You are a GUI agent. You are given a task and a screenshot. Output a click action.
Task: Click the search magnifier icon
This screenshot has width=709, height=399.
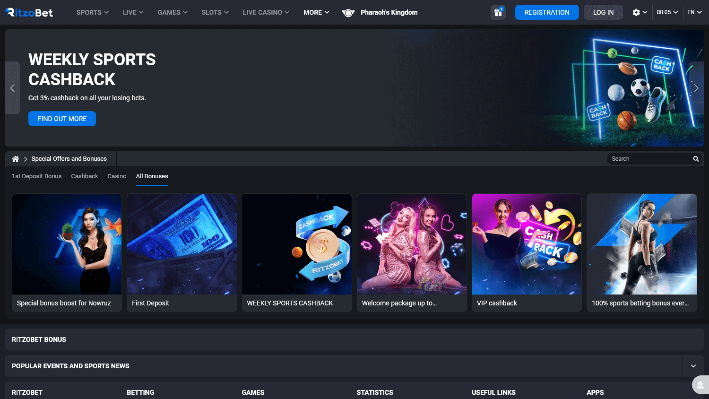click(x=696, y=159)
